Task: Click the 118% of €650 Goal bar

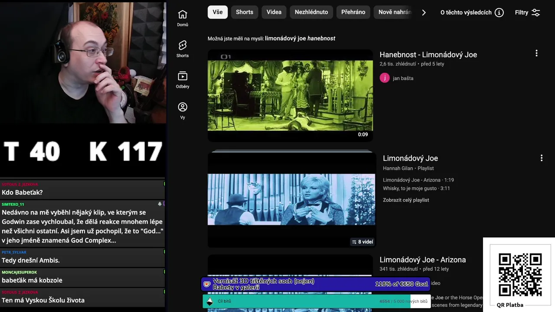Action: click(316, 284)
